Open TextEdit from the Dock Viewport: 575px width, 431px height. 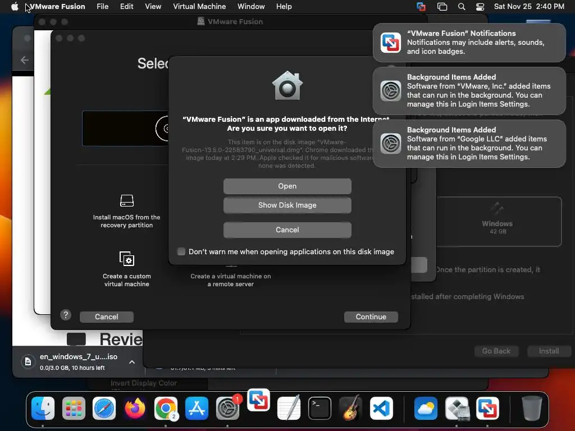click(x=289, y=409)
